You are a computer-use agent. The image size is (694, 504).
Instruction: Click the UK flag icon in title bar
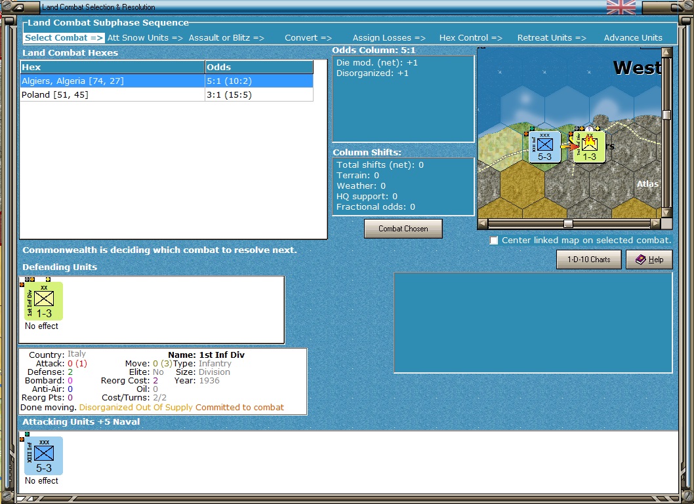click(621, 7)
